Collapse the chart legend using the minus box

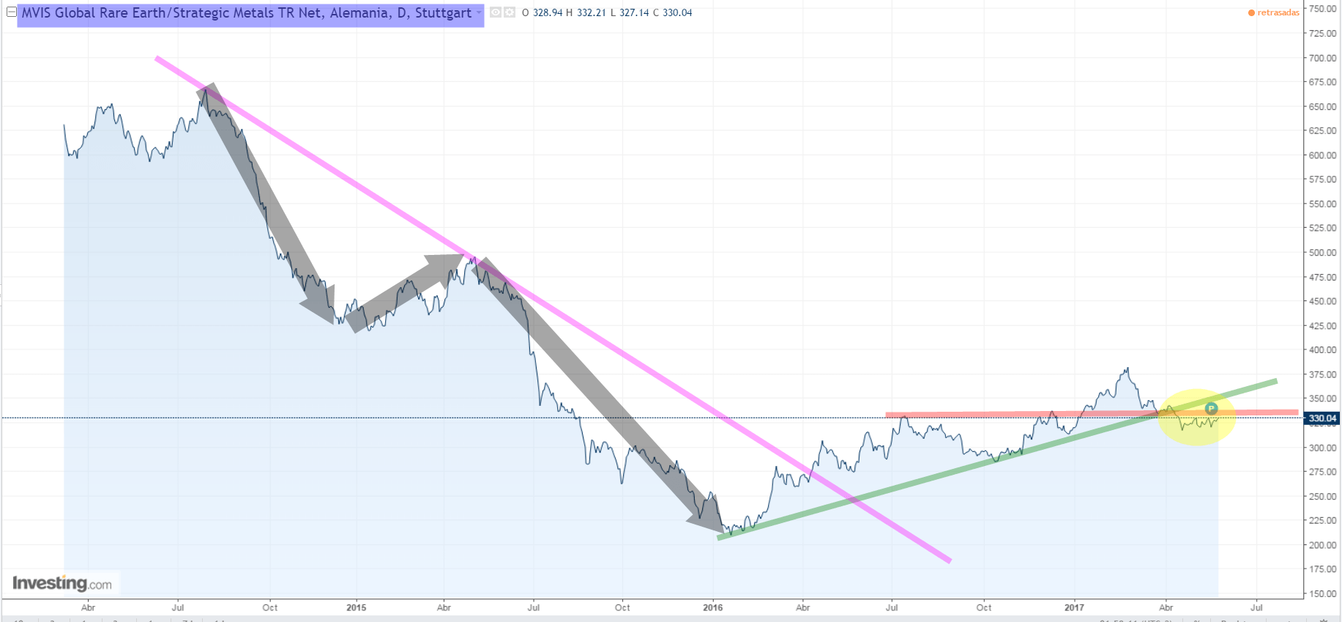click(12, 12)
